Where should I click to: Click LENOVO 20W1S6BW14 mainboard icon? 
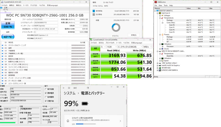160,70
